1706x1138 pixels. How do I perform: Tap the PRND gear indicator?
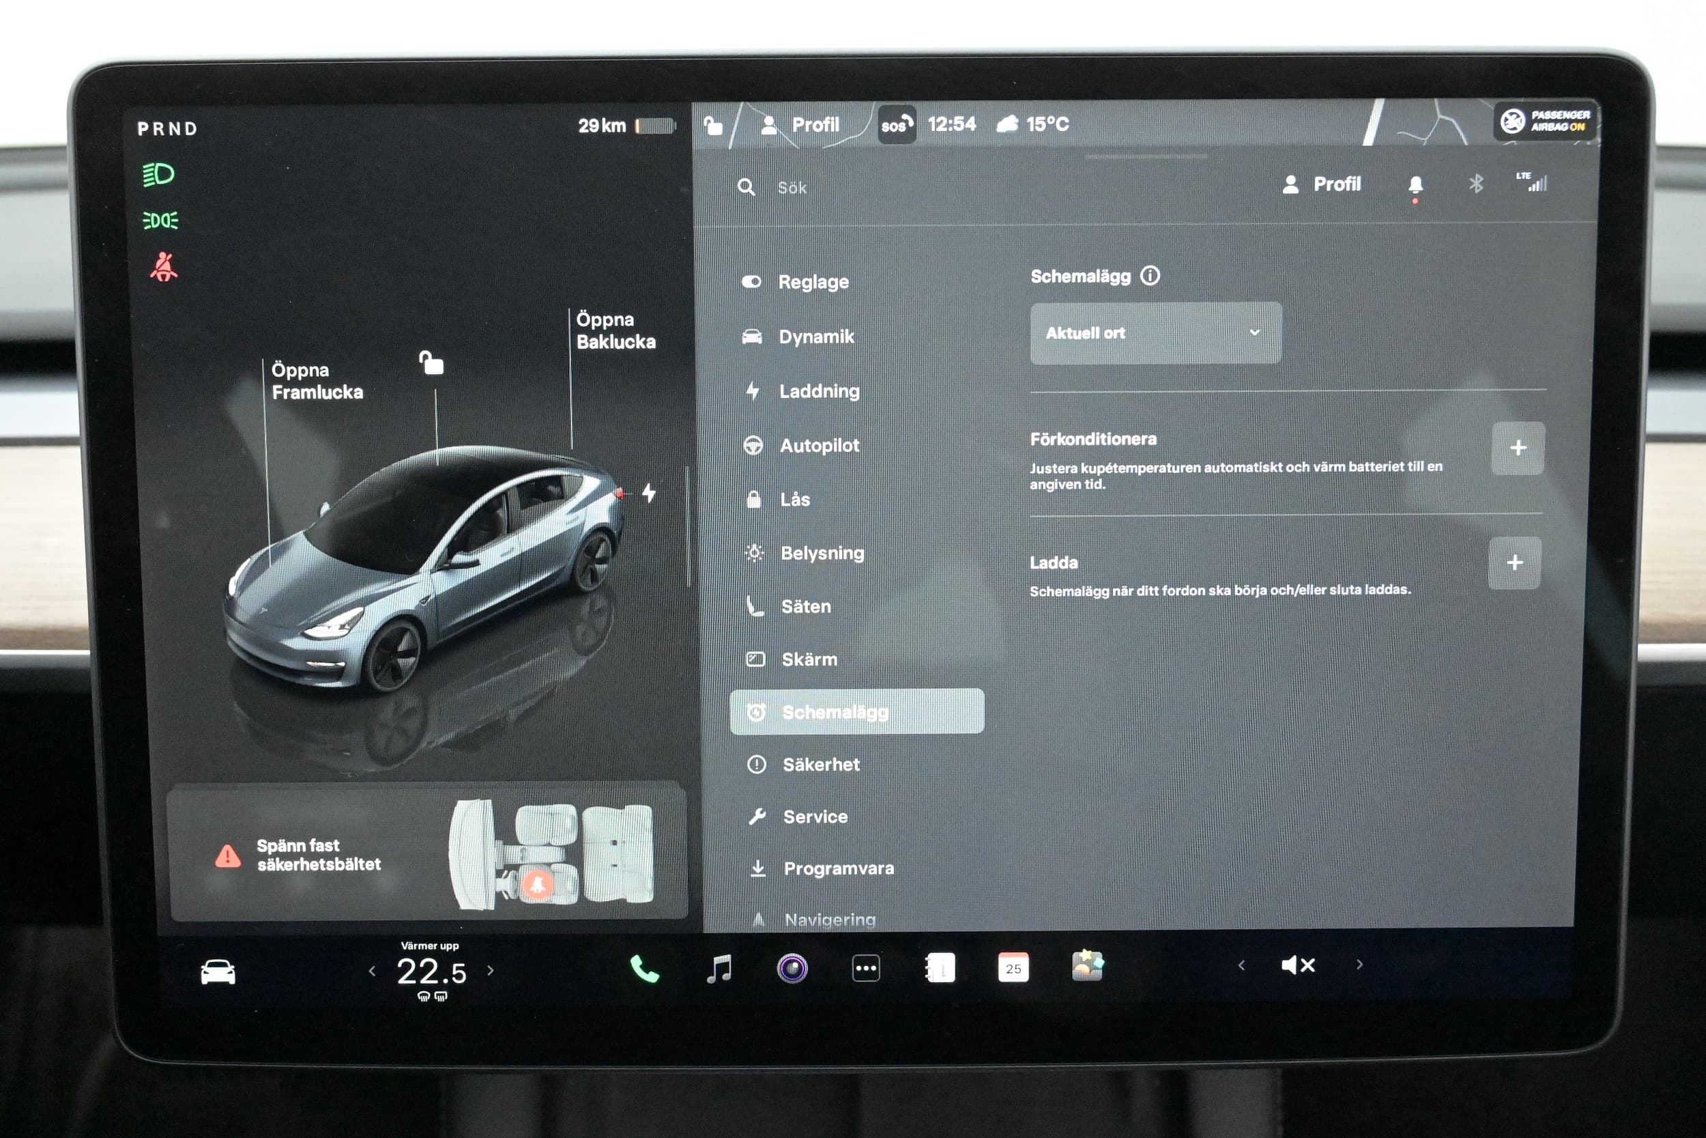[x=168, y=129]
